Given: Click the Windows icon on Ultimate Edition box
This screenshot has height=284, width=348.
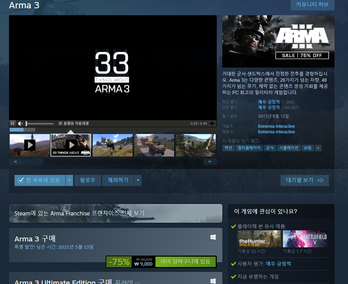Looking at the screenshot, I should [x=213, y=281].
